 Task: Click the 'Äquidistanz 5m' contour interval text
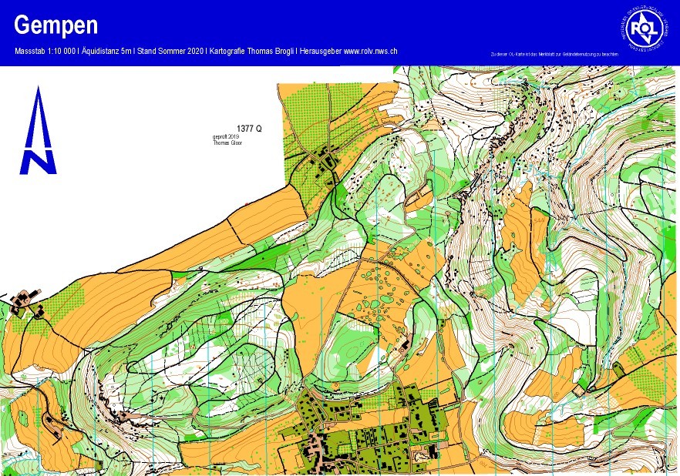click(x=106, y=51)
